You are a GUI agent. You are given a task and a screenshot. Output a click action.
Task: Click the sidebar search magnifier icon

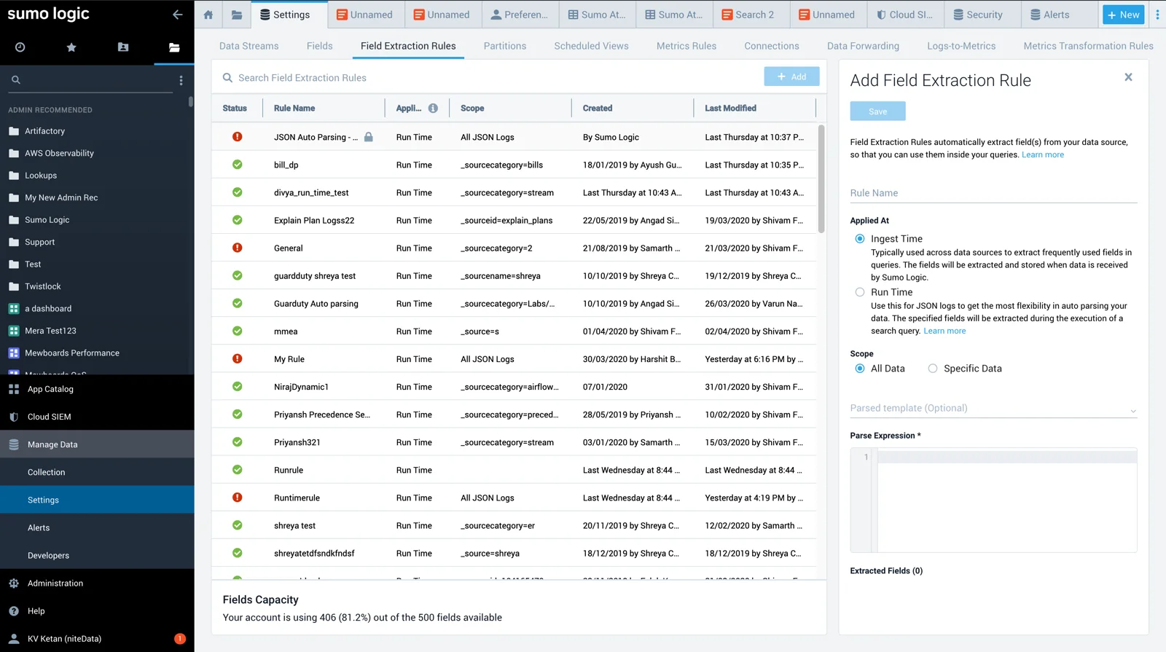tap(15, 79)
